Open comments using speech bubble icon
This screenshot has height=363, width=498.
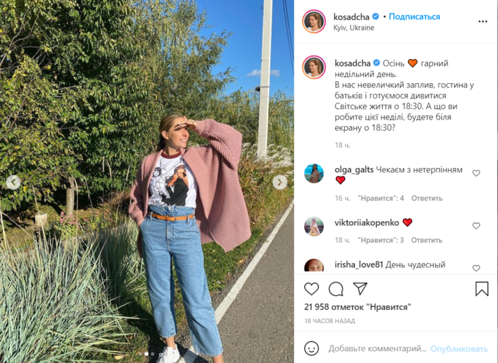click(336, 289)
